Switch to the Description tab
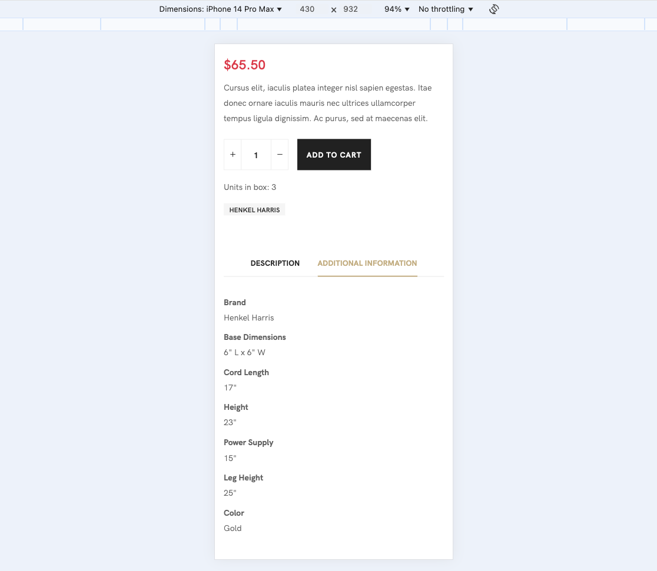Viewport: 657px width, 571px height. click(x=275, y=263)
